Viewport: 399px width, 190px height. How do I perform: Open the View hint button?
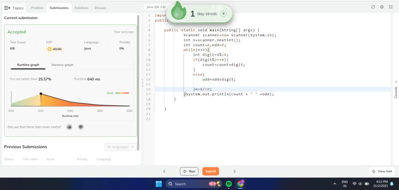tap(382, 171)
